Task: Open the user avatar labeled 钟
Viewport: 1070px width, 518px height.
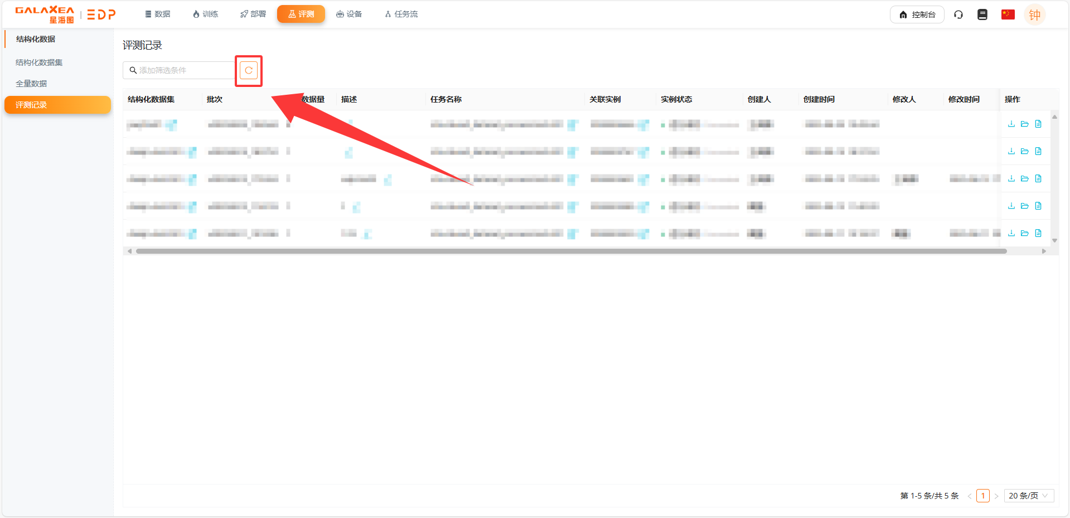Action: (x=1034, y=15)
